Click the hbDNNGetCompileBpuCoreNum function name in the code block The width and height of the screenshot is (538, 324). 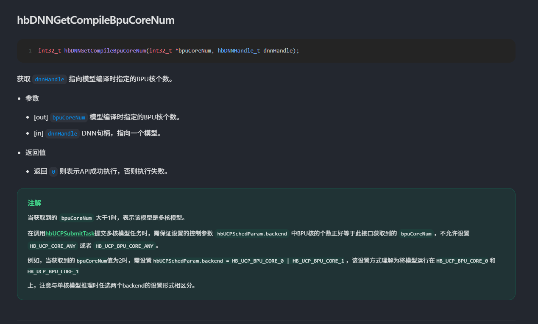(105, 51)
